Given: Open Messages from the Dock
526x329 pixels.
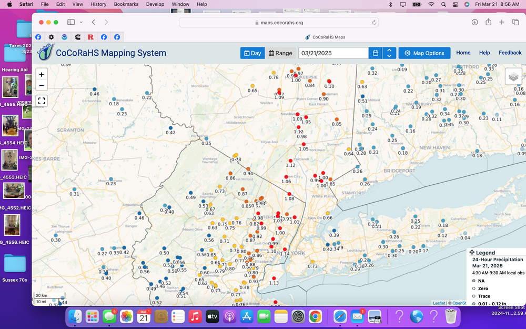Looking at the screenshot, I should point(109,316).
